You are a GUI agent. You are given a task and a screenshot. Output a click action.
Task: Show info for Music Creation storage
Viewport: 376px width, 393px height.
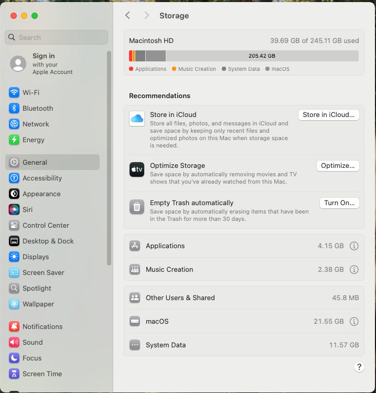click(x=353, y=270)
